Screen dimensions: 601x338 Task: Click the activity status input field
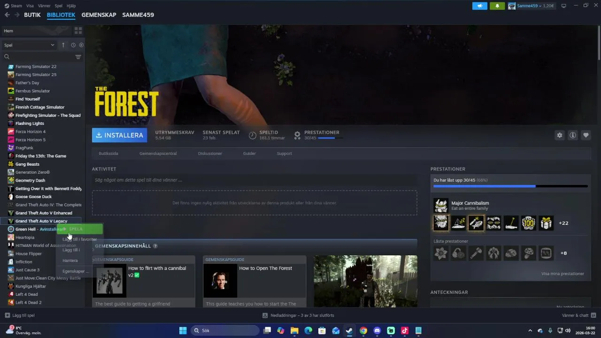[x=254, y=180]
